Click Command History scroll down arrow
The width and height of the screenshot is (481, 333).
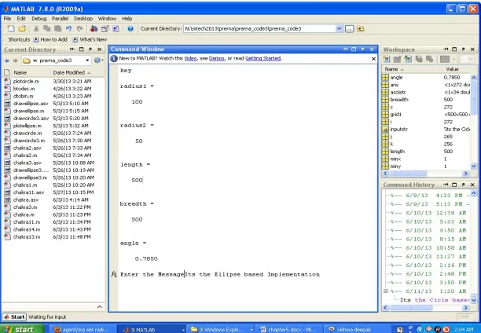click(473, 299)
